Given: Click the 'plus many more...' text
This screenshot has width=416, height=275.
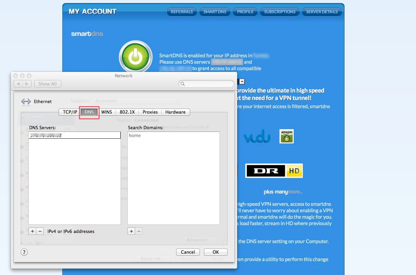Looking at the screenshot, I should click(283, 192).
